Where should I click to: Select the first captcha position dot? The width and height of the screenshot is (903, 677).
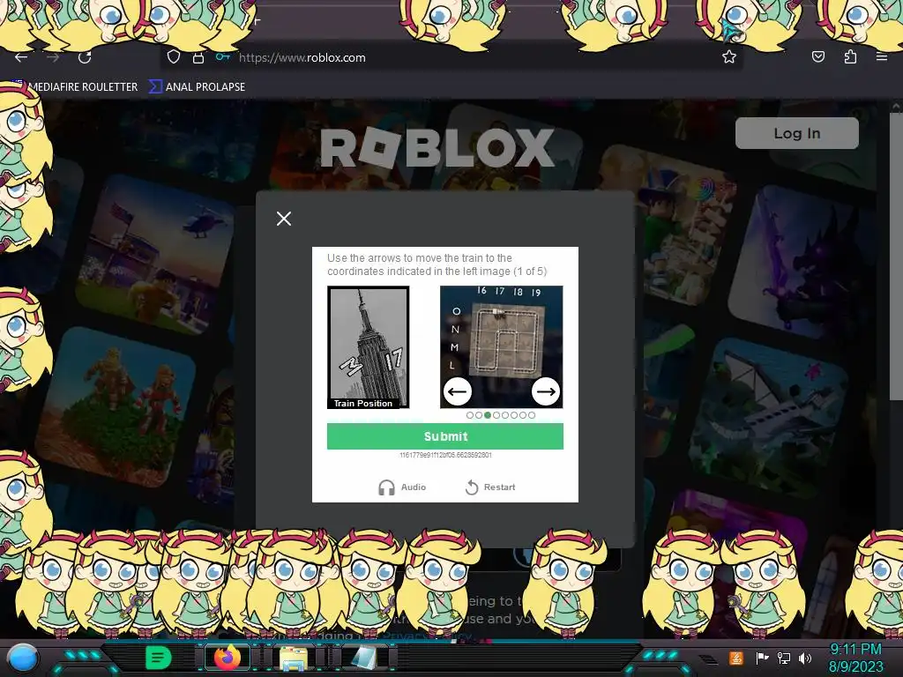pos(470,415)
